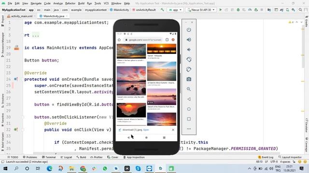Tap tab switcher icon in phone browser

coord(167,40)
